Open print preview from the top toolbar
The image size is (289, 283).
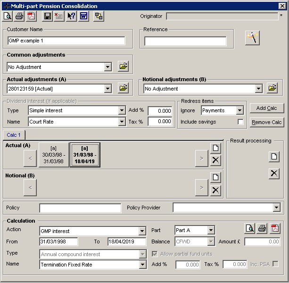8,16
